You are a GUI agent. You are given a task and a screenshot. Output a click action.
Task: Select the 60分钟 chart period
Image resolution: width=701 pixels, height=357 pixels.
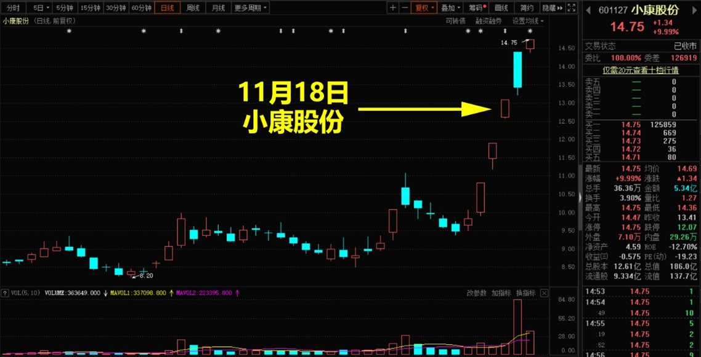141,7
